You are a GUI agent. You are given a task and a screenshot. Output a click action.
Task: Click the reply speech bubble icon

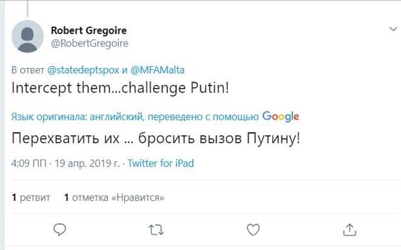tap(60, 229)
